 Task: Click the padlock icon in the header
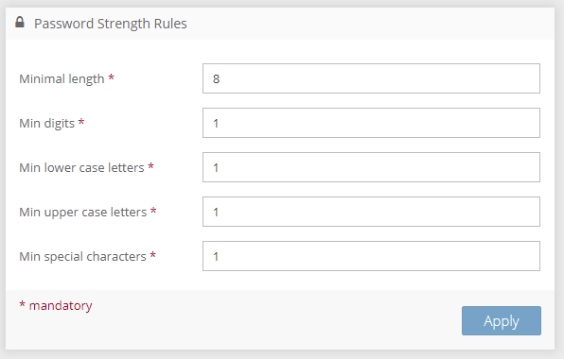[x=20, y=23]
